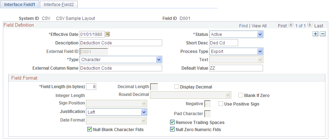
Task: Open the Sign Position dropdown
Action: (x=117, y=104)
